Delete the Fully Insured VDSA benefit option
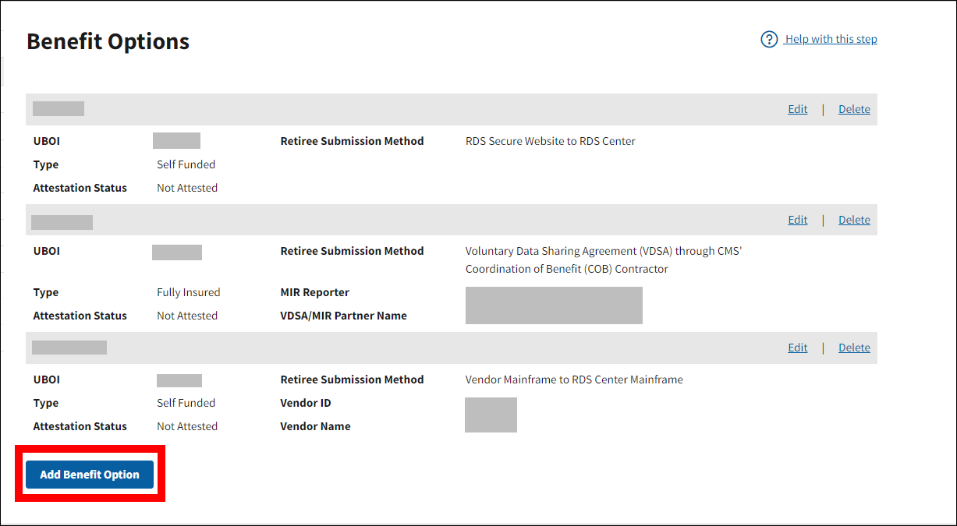The width and height of the screenshot is (957, 526). (854, 220)
